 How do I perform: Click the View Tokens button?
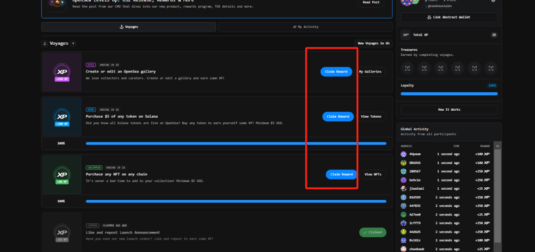(371, 116)
